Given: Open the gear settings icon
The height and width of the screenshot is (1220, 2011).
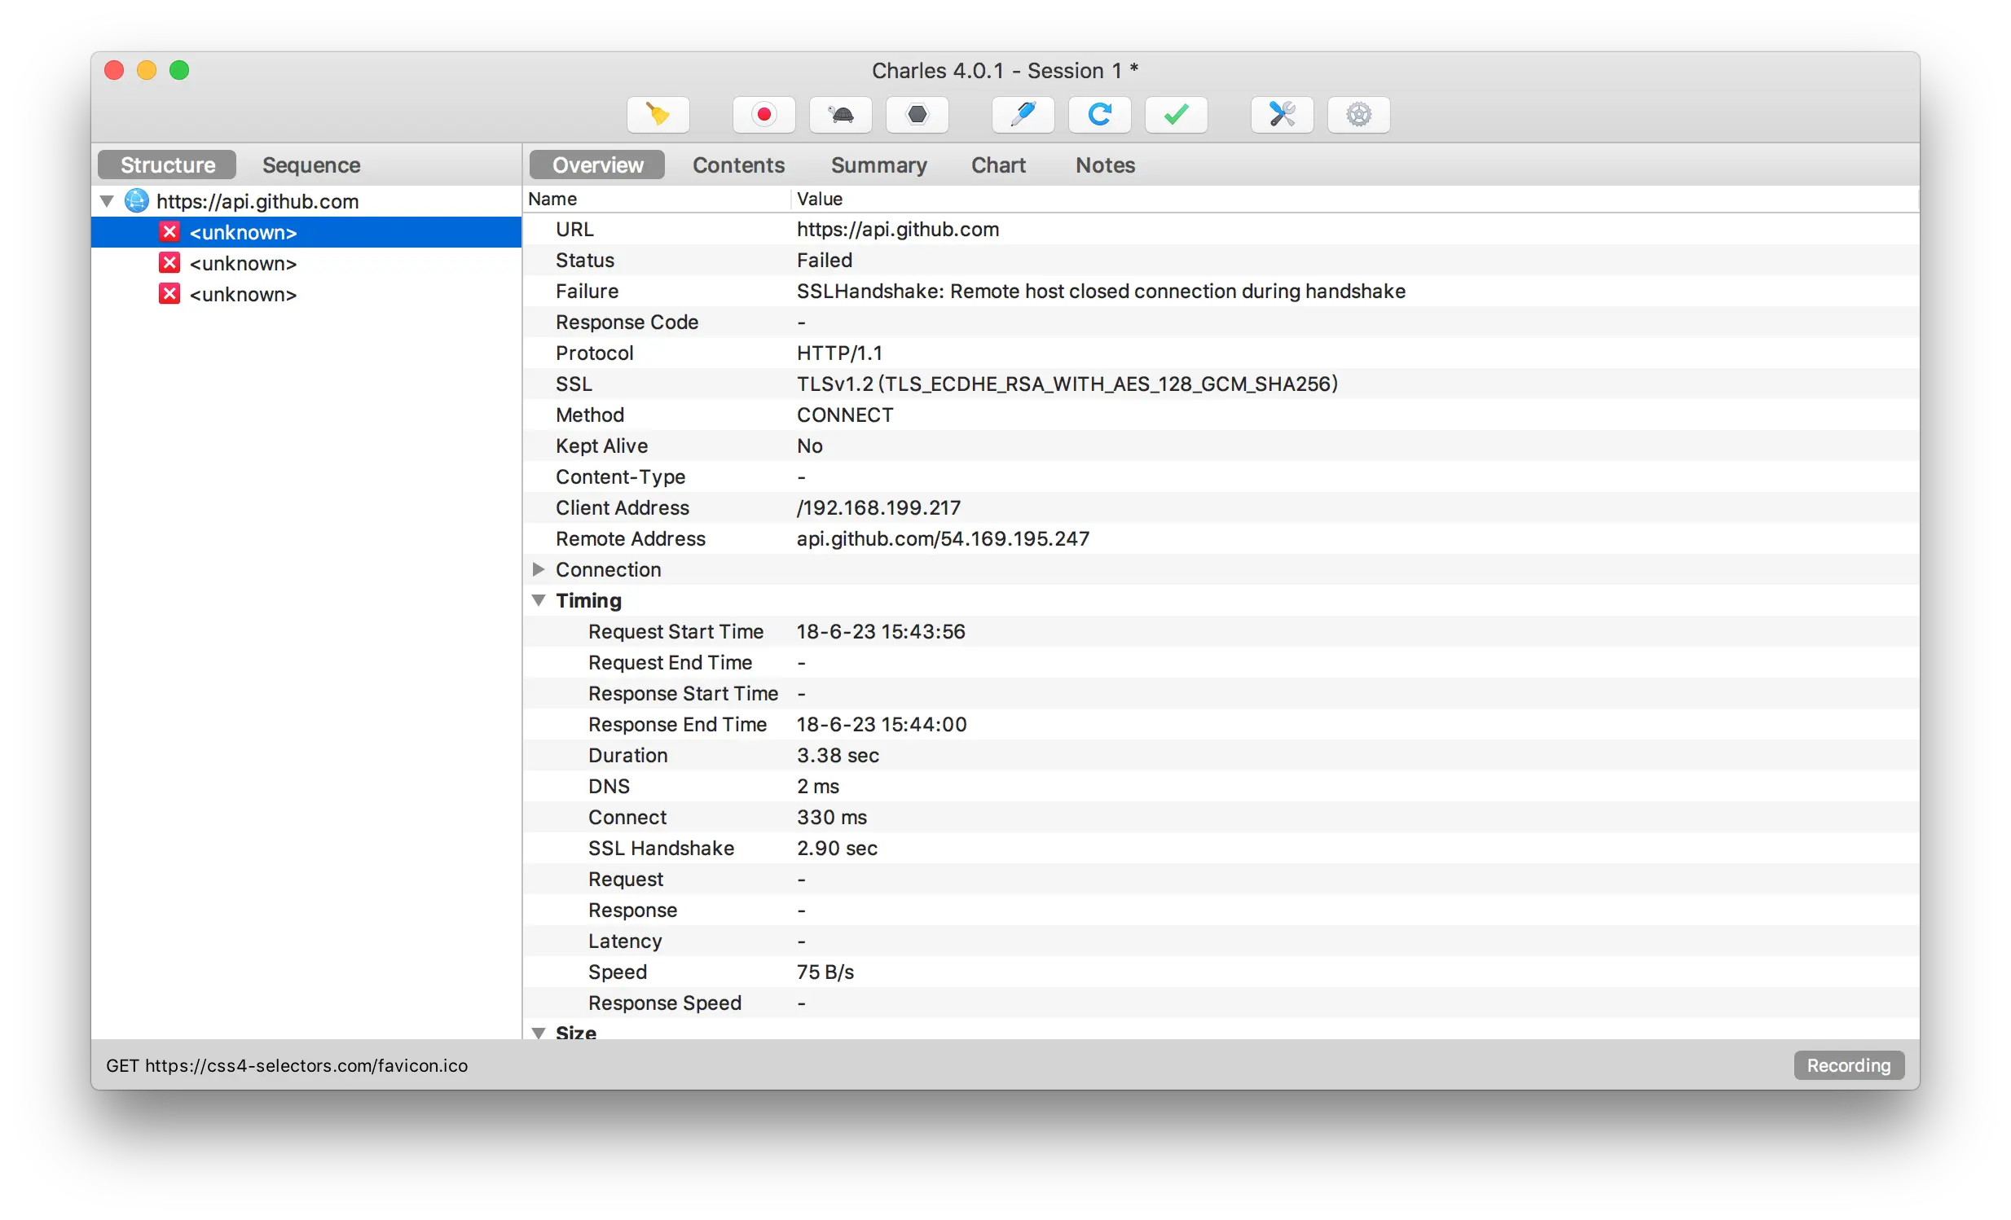Looking at the screenshot, I should click(x=1358, y=114).
